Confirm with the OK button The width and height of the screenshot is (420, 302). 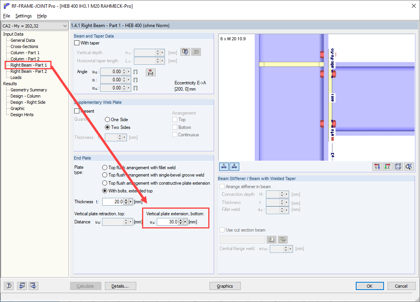pos(370,286)
